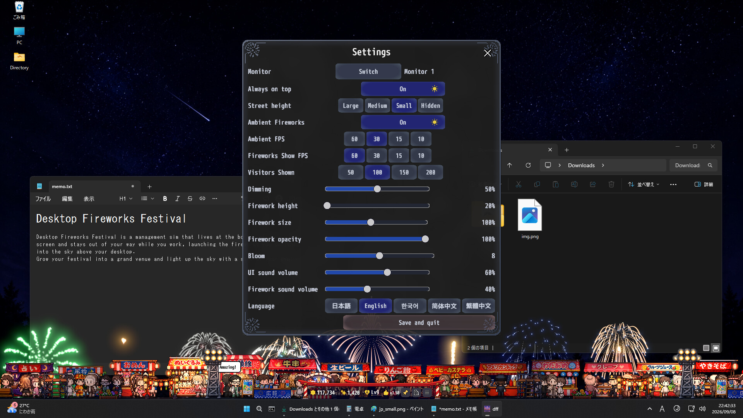Click the pin icon in the festival bar

(x=405, y=392)
